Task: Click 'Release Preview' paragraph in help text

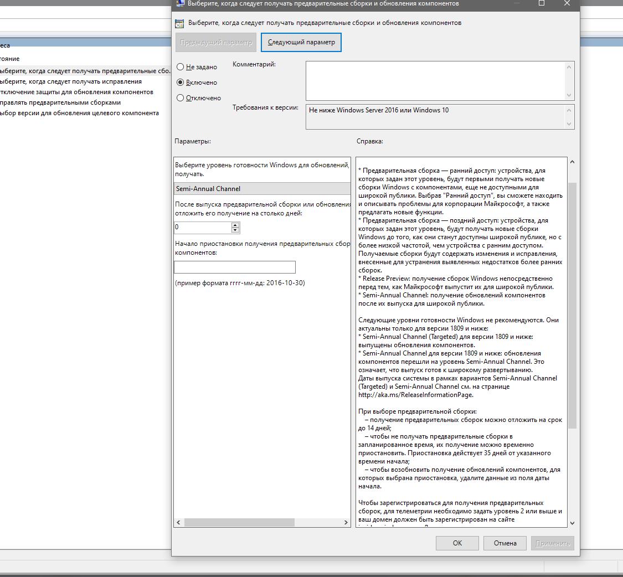Action: click(456, 282)
